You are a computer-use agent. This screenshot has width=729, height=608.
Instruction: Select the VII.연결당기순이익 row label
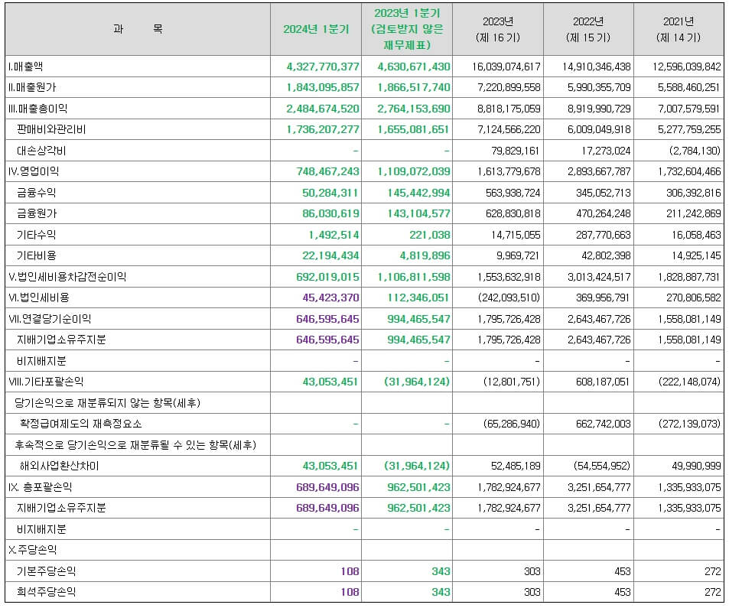point(48,318)
